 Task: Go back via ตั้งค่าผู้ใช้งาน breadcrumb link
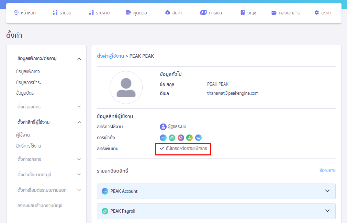click(110, 56)
